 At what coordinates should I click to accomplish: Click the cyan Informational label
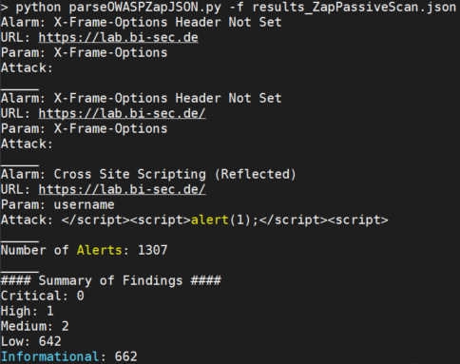pos(49,356)
